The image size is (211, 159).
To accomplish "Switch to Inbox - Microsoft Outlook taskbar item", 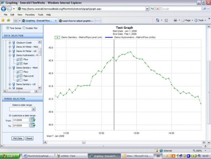I will click(137, 156).
